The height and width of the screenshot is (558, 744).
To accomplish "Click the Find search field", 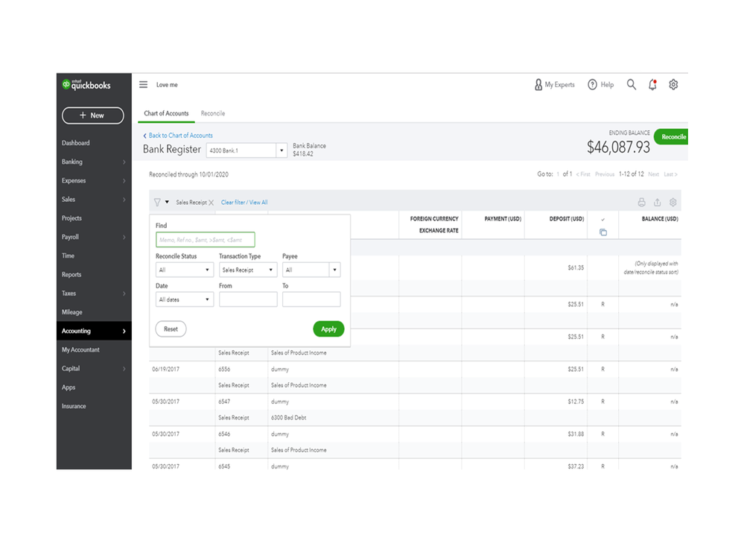I will point(205,240).
